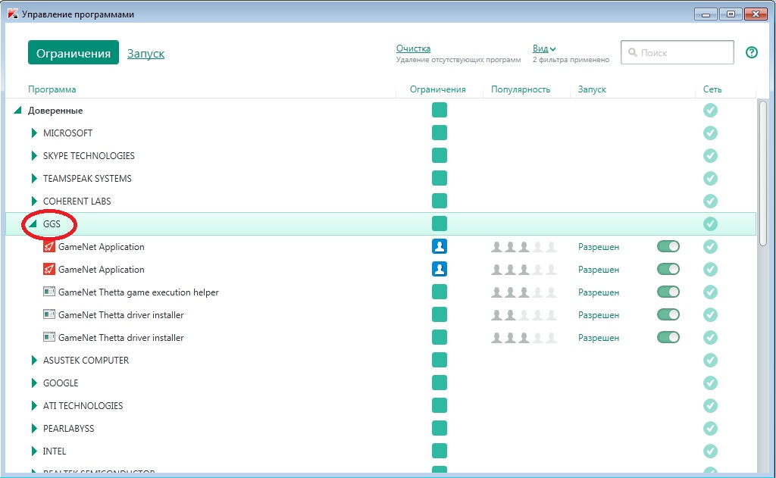This screenshot has width=776, height=478.
Task: Click popularity rating of GameNet Thetta game execution helper
Action: [x=524, y=292]
